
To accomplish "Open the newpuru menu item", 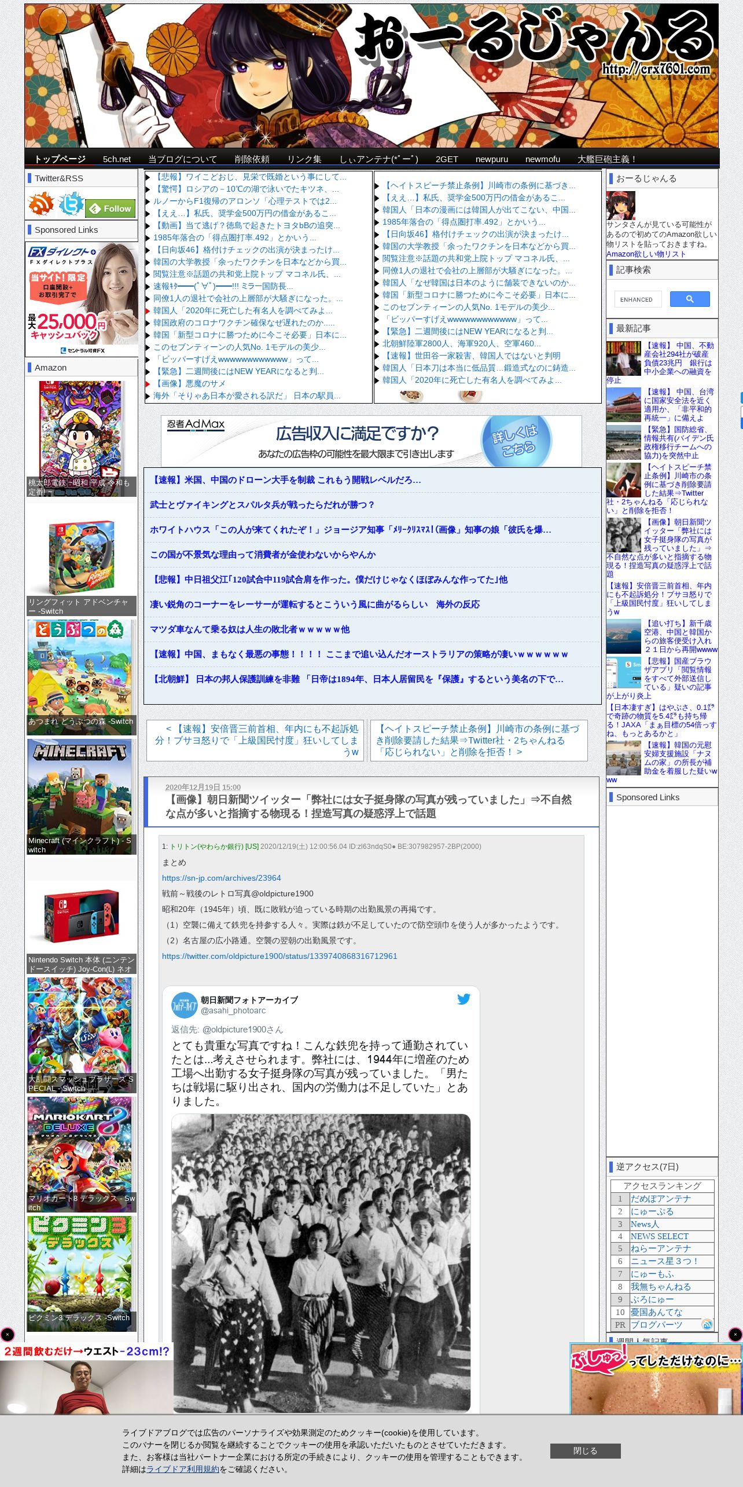I will 492,159.
